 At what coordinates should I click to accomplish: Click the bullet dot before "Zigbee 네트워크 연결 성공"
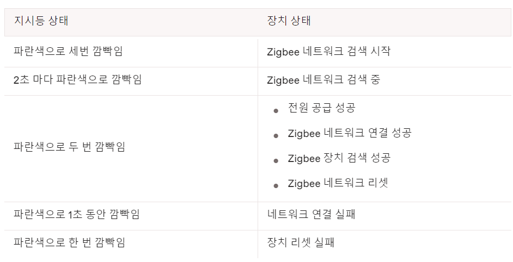click(x=276, y=135)
